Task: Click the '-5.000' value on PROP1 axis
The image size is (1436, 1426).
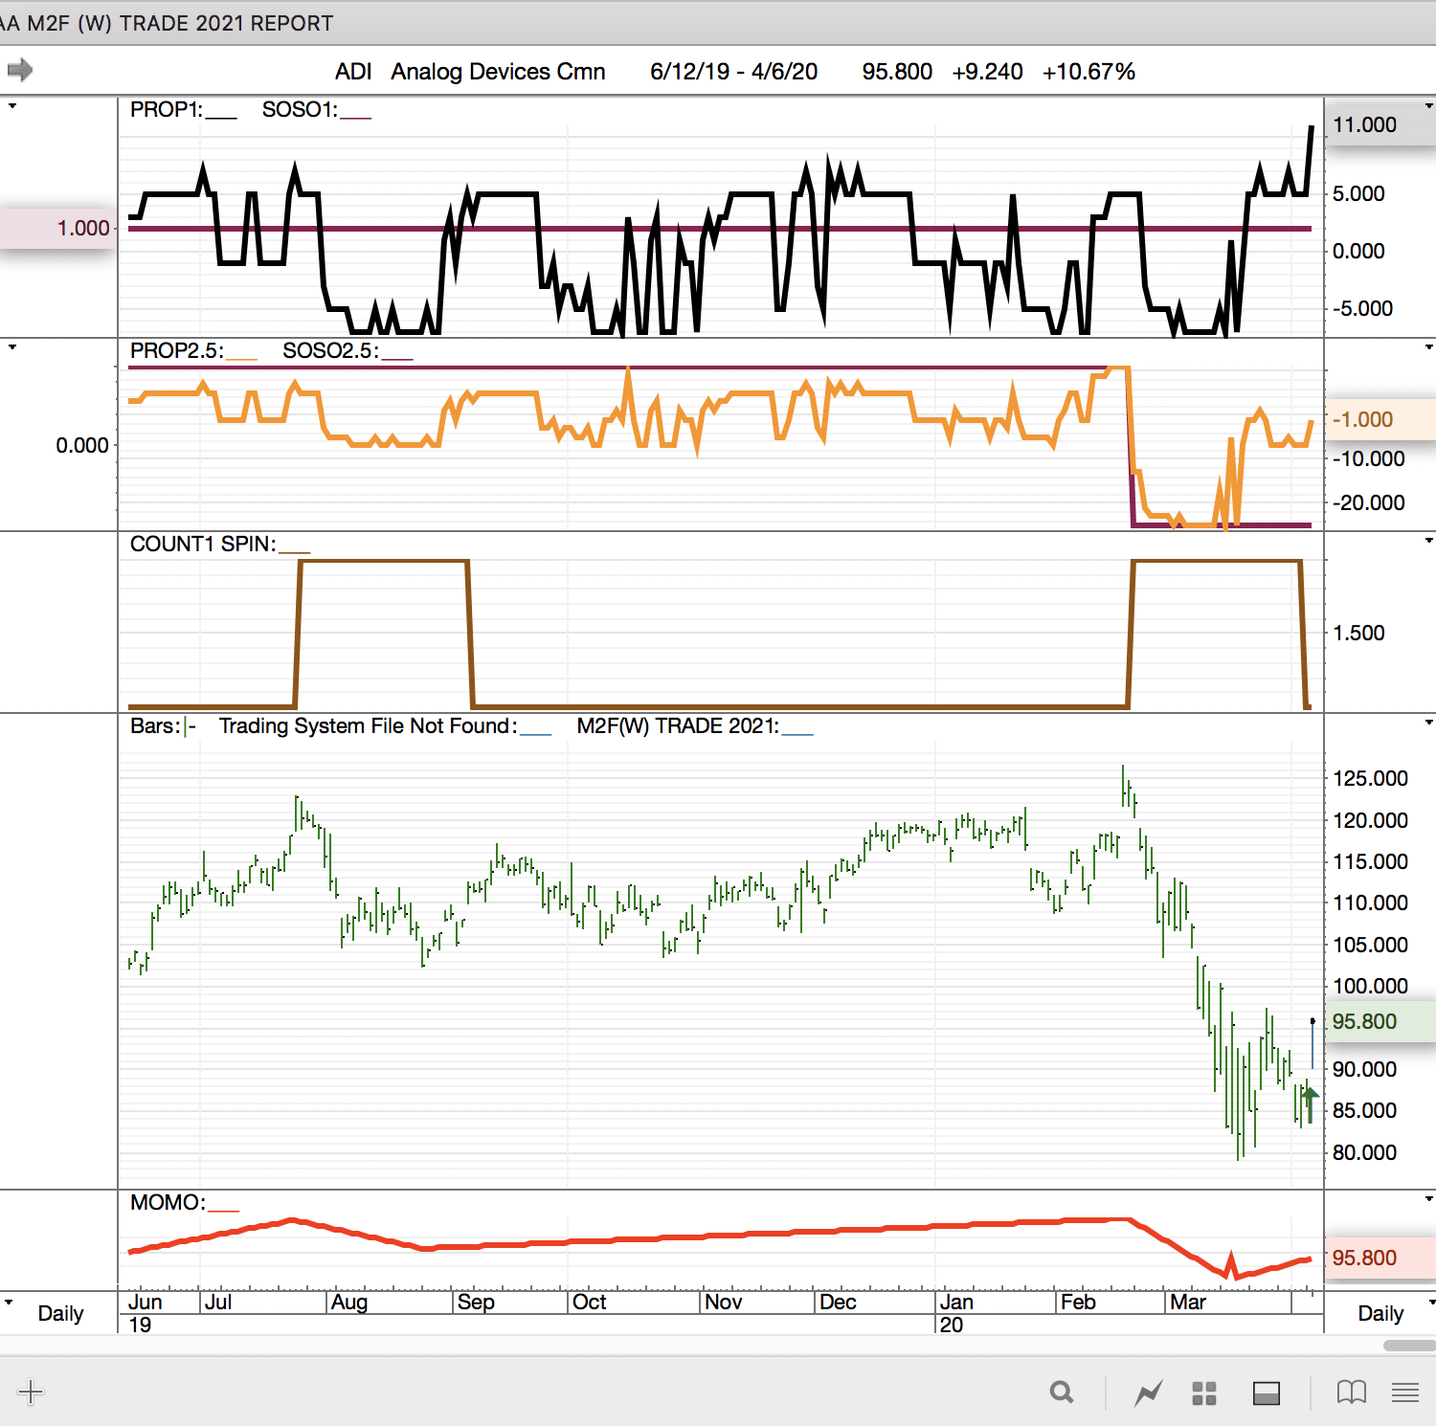Action: 1362,308
